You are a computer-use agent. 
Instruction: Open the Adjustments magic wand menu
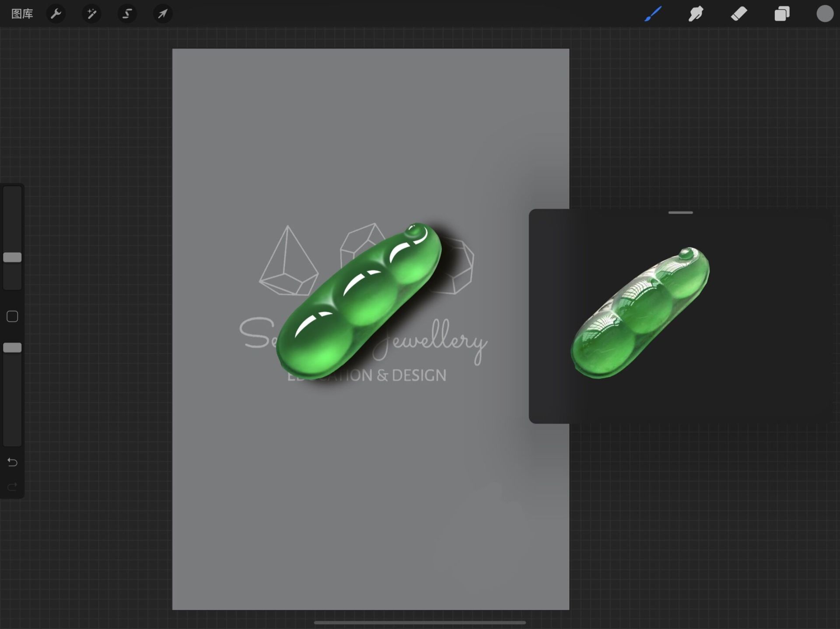91,14
